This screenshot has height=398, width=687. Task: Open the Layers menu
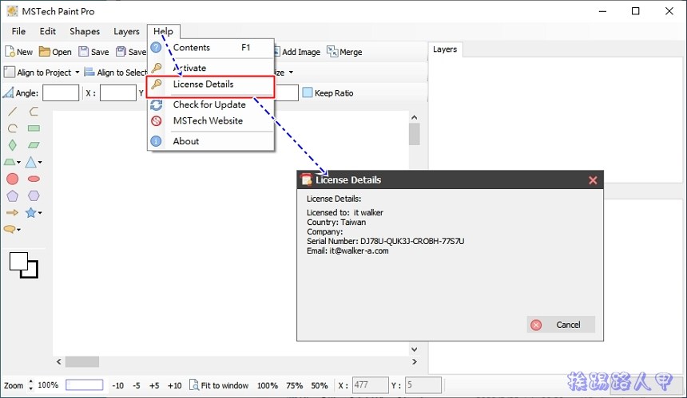click(x=126, y=31)
